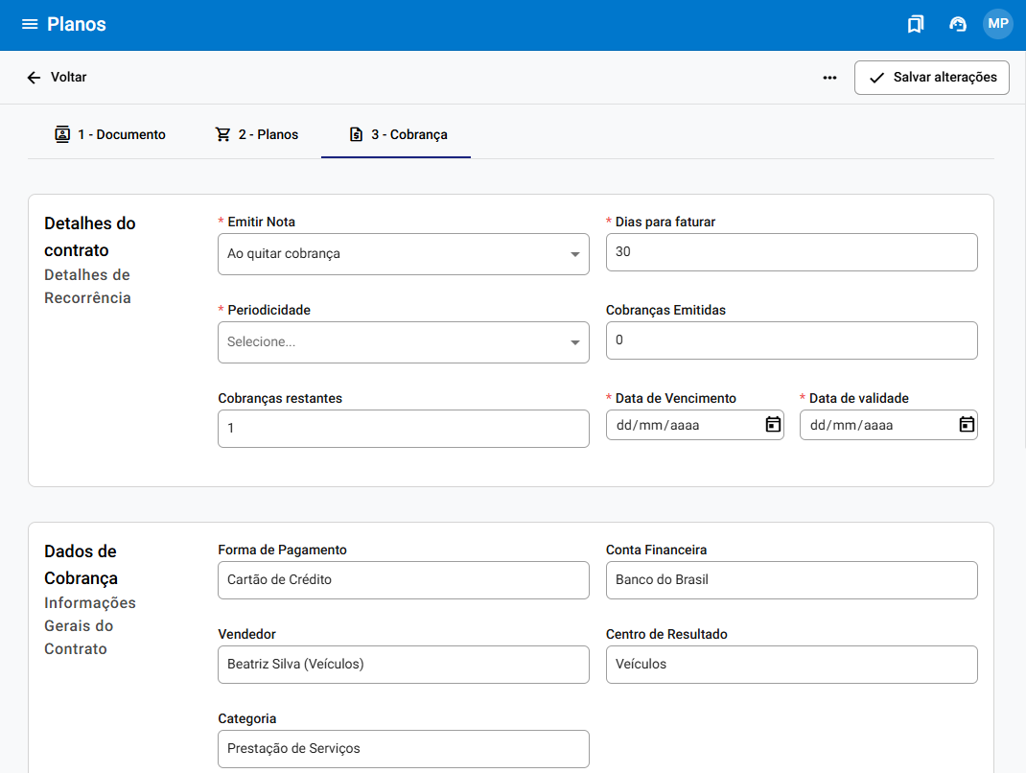Open the MP user avatar menu
Viewport: 1026px width, 773px height.
click(x=997, y=24)
